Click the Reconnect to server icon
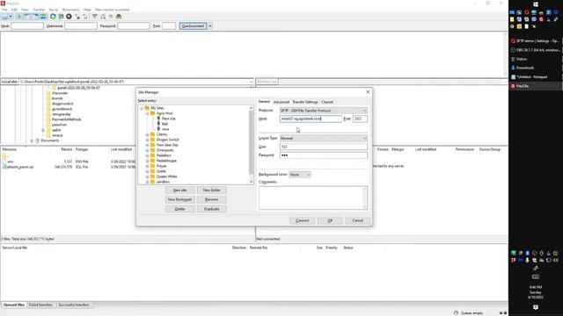Image resolution: width=563 pixels, height=316 pixels. click(x=85, y=17)
